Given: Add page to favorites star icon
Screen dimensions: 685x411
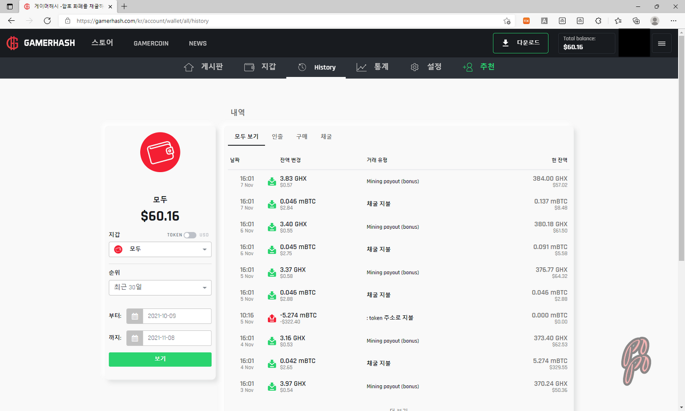Looking at the screenshot, I should click(507, 21).
